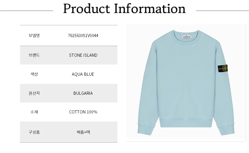Select the model number 761563051V0044
Screen dimensions: 249x153
[83, 36]
